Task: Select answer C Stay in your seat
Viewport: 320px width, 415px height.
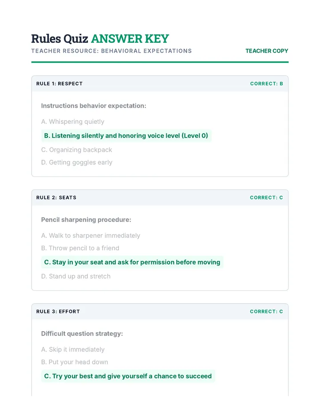Action: (132, 262)
